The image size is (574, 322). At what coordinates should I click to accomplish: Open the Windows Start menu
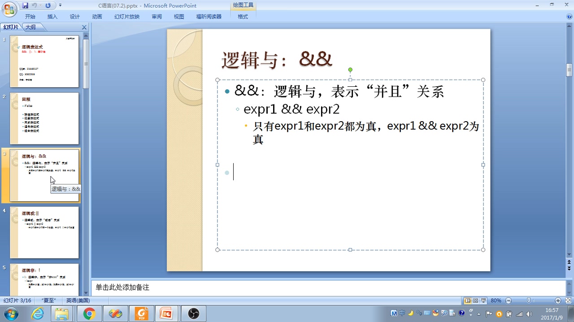pyautogui.click(x=10, y=314)
